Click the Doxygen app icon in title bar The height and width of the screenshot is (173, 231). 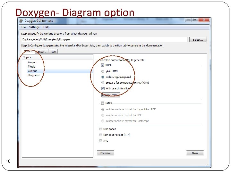21,21
